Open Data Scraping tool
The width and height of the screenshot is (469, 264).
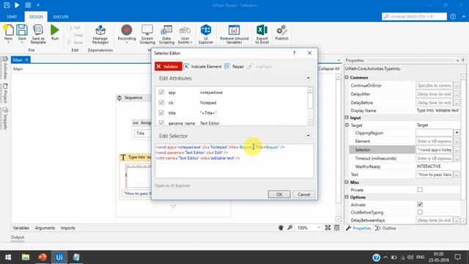coord(166,34)
